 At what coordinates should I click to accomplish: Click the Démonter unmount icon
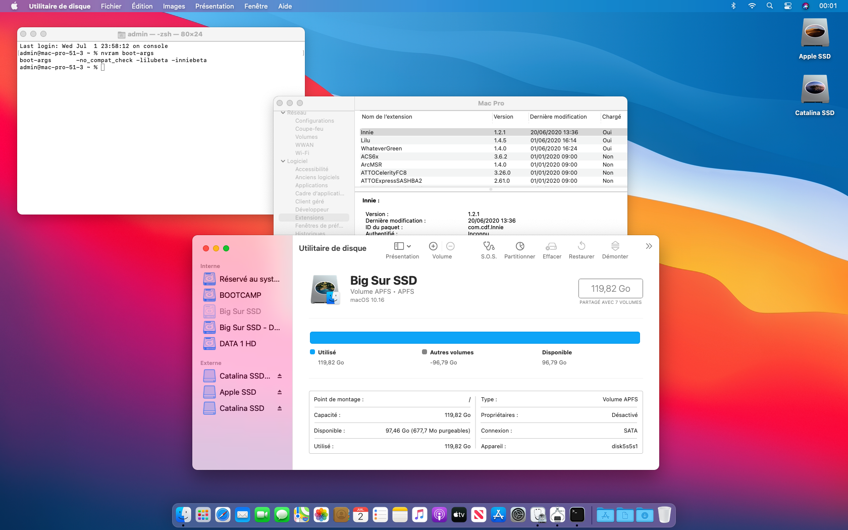click(x=615, y=246)
